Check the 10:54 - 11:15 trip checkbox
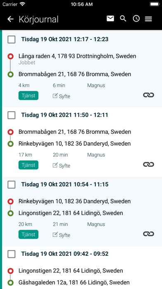The height and width of the screenshot is (289, 162). click(12, 185)
